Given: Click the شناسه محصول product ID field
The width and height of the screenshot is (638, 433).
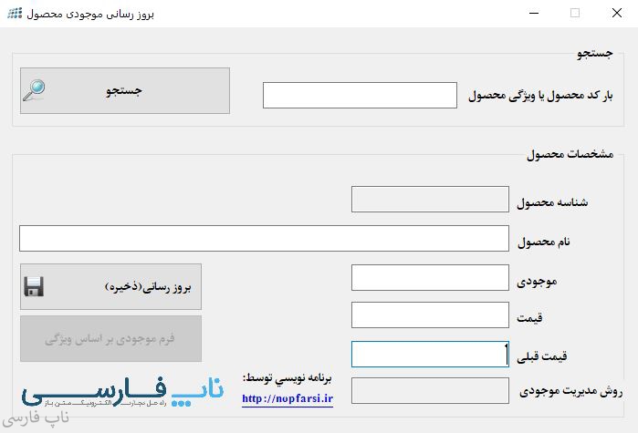Looking at the screenshot, I should click(429, 200).
